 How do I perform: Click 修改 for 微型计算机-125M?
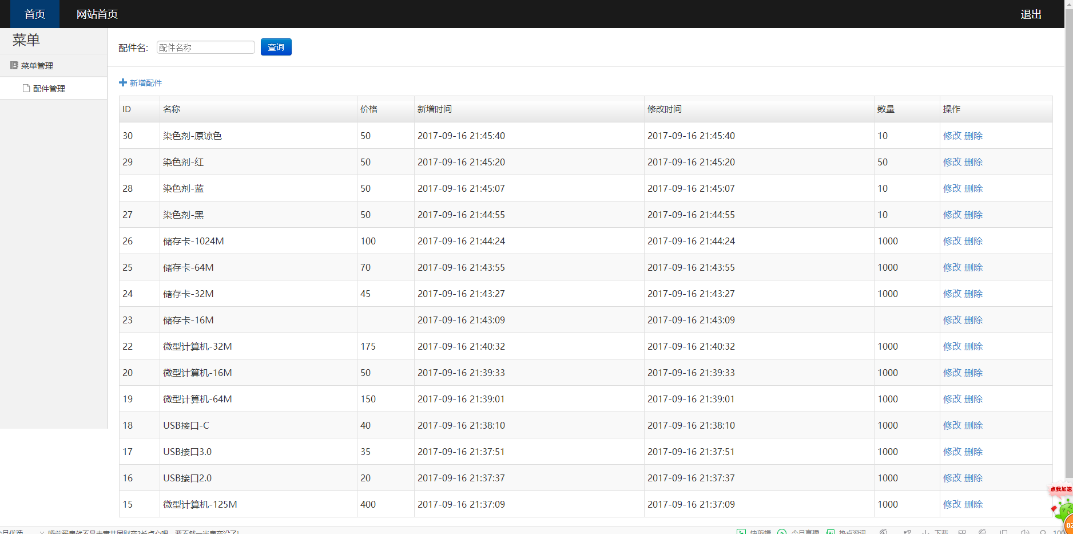tap(952, 504)
